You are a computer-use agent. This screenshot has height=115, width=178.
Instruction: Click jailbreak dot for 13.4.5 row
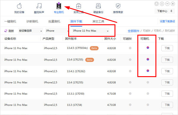pos(130,48)
